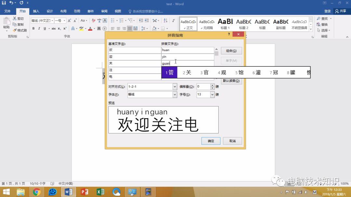
Task: Click the Text Effects glowing A icon
Action: [73, 28]
